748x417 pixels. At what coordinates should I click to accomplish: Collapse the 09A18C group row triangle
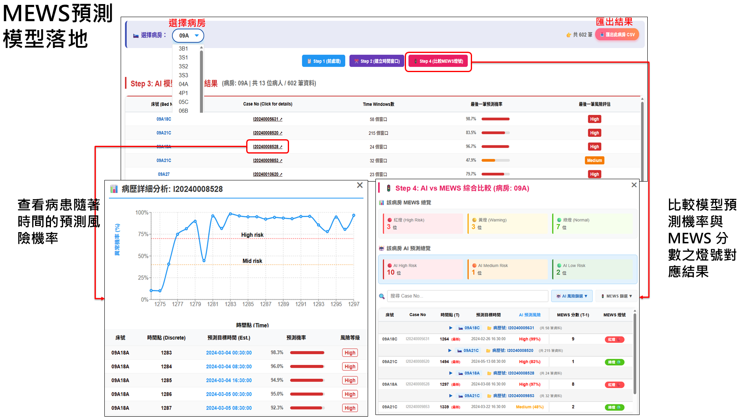click(450, 328)
